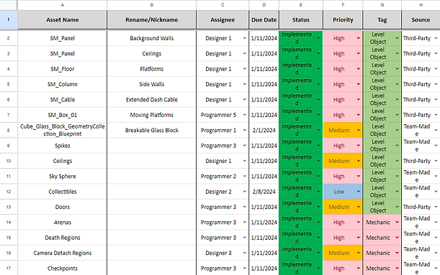Select row 8 header number
This screenshot has height=275, width=440.
click(x=9, y=130)
